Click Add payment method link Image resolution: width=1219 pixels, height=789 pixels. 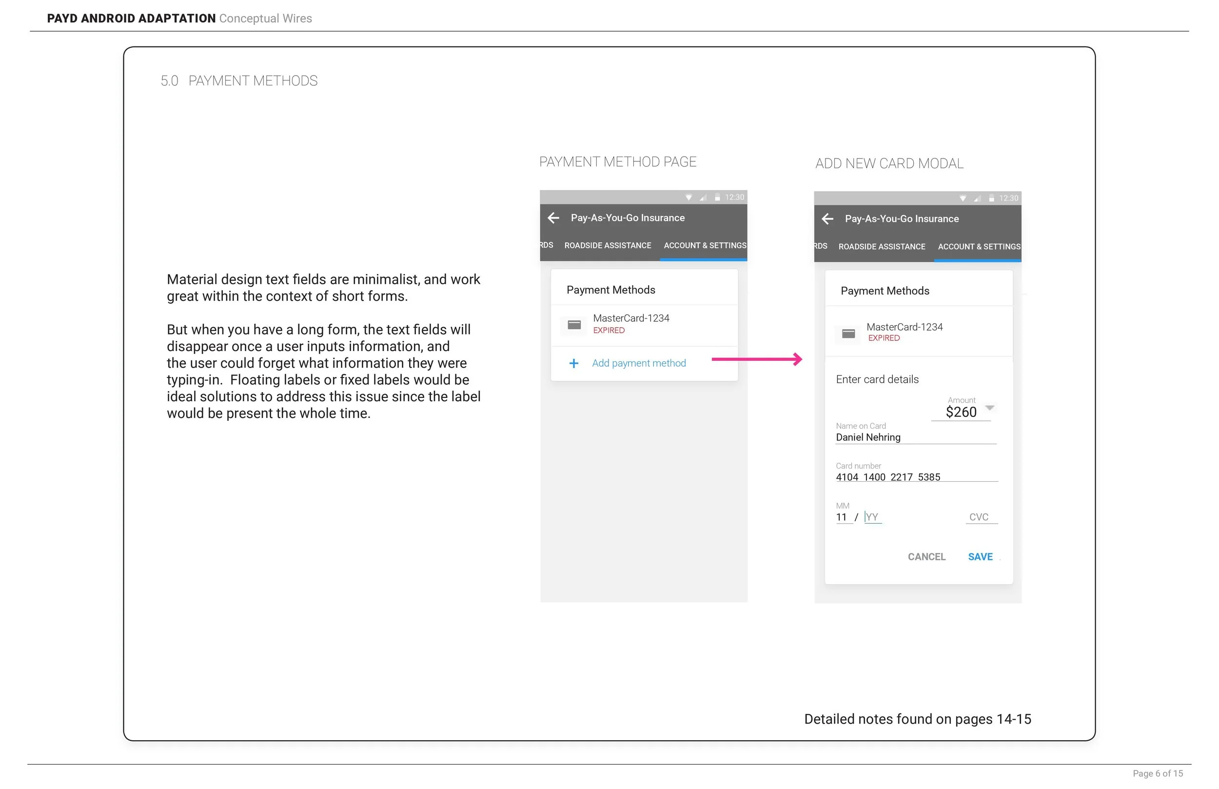639,363
